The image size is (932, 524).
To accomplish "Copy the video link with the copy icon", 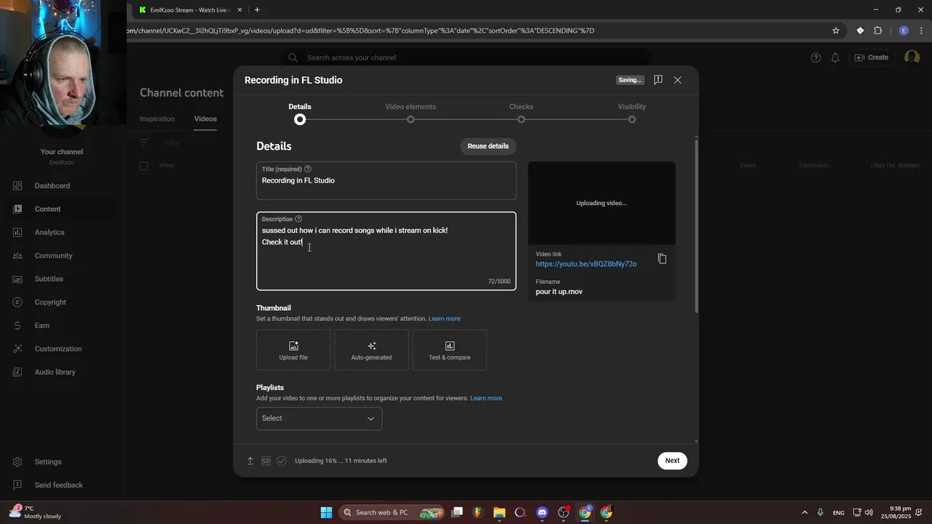I will click(662, 258).
